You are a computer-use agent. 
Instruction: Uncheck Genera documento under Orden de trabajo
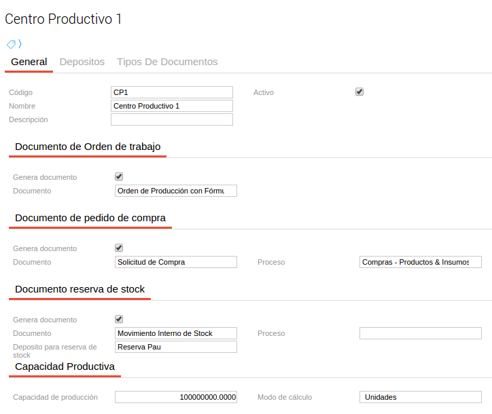[119, 176]
